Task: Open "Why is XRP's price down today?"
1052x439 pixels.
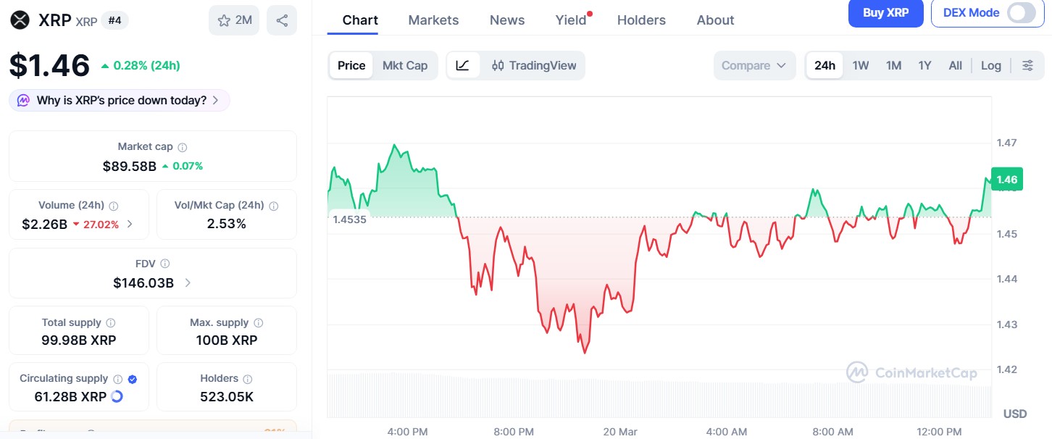Action: (120, 101)
